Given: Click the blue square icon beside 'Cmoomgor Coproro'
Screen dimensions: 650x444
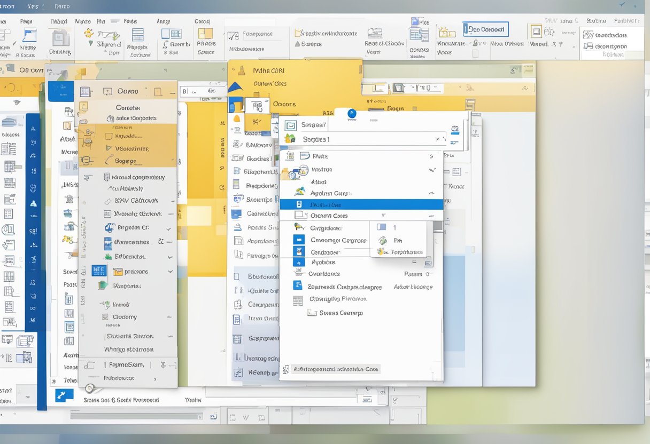Looking at the screenshot, I should tap(299, 240).
